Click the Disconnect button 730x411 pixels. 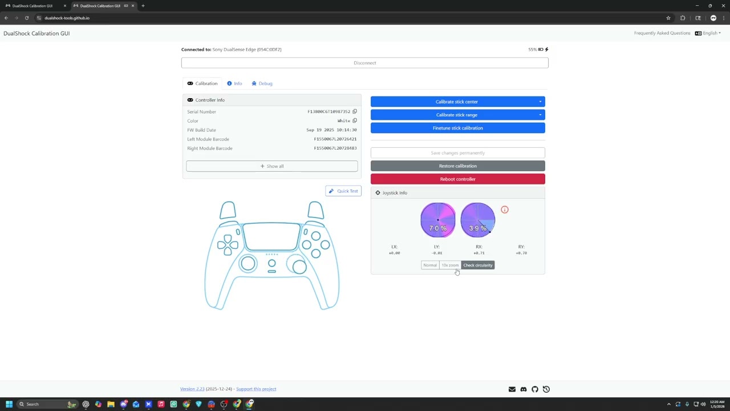[x=365, y=63]
